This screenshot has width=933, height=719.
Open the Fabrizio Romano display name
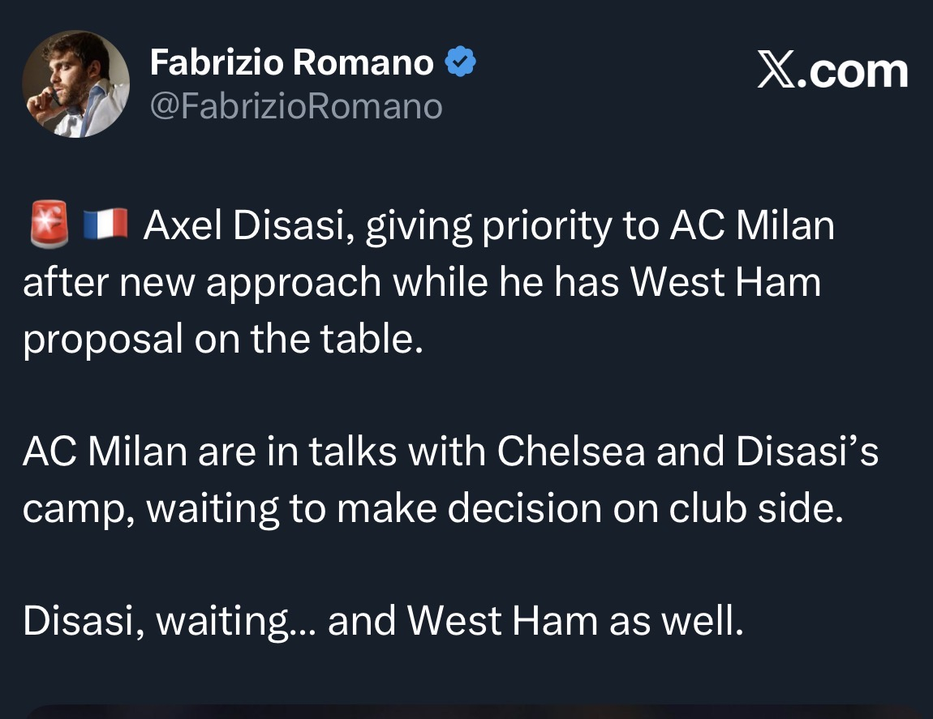coord(290,62)
